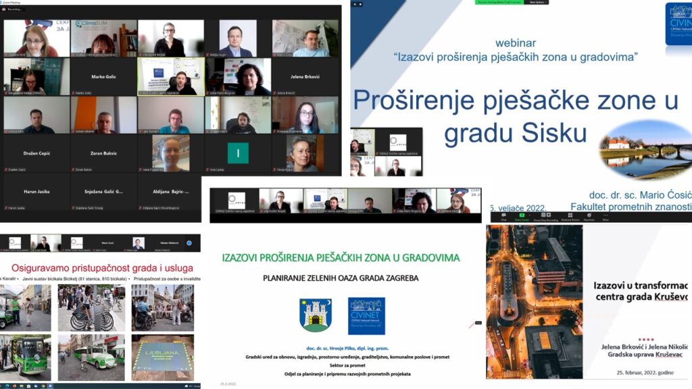Open the More options in Zoom toolbar
The width and height of the screenshot is (692, 389).
click(x=605, y=217)
